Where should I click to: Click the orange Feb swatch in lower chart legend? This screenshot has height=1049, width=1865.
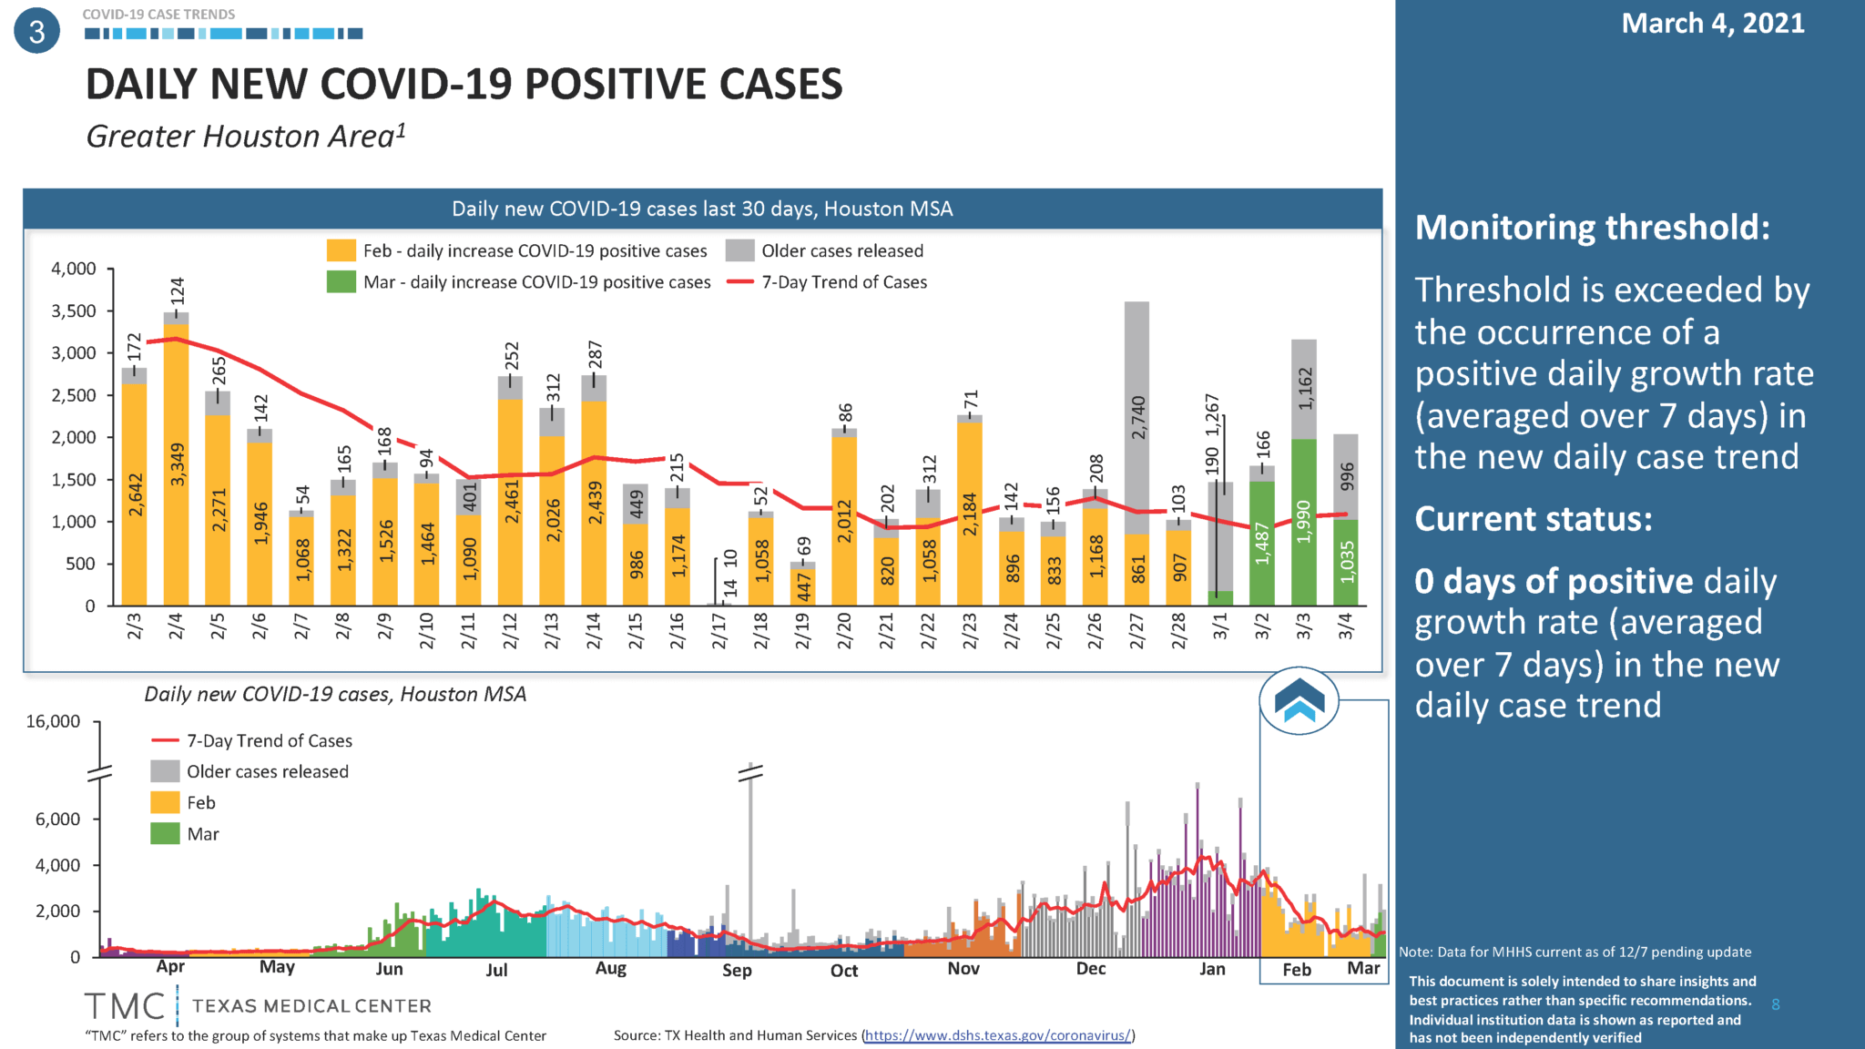point(165,802)
